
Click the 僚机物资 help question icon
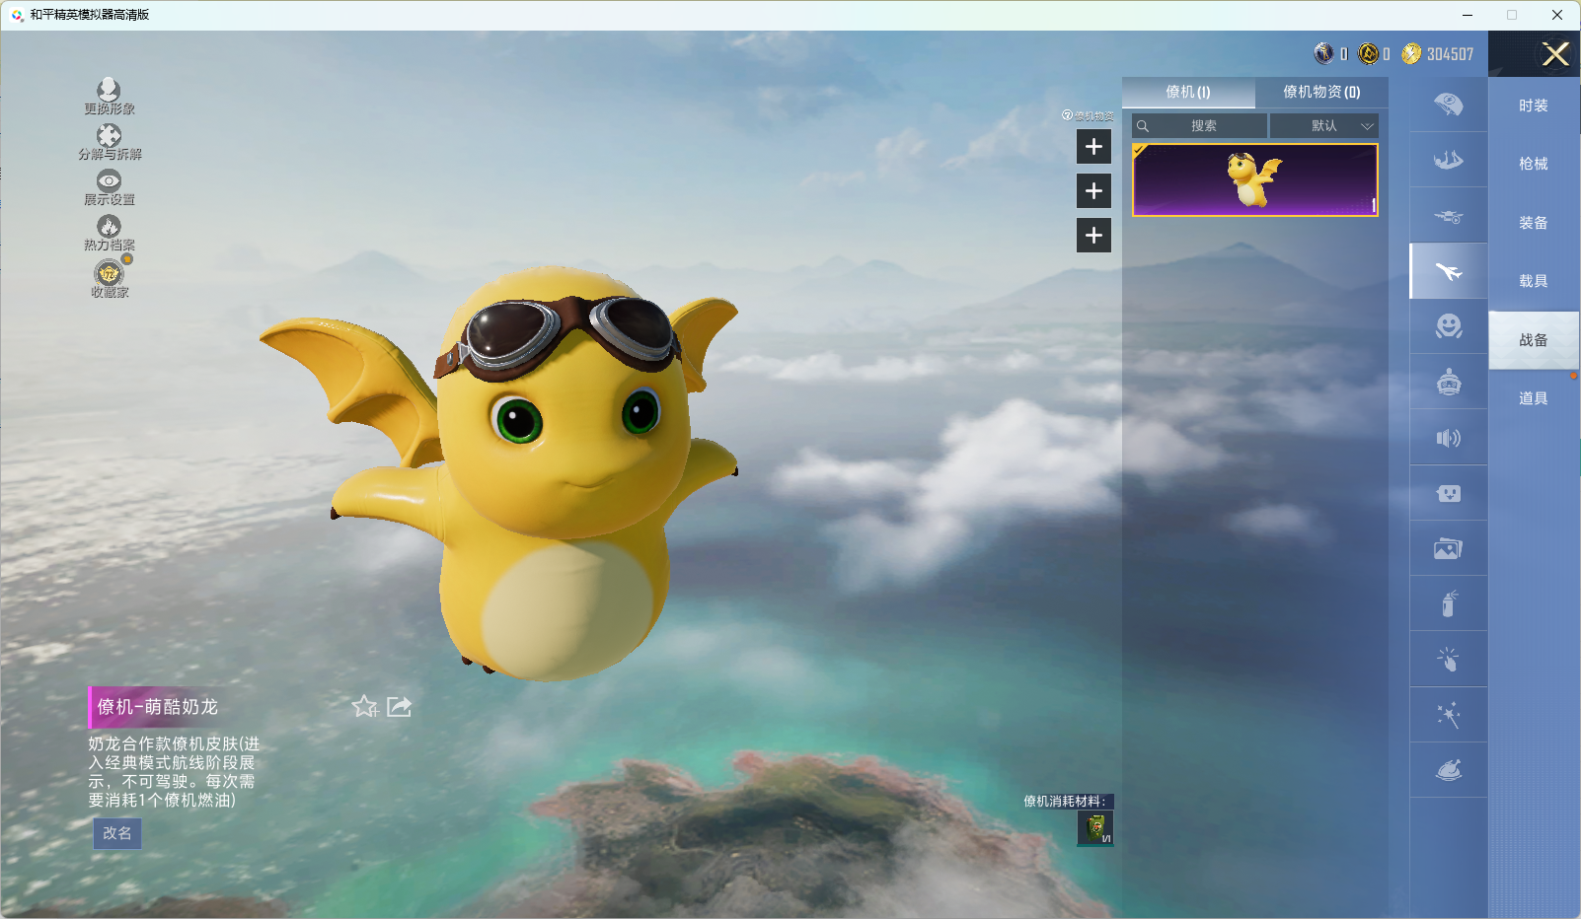coord(1067,115)
